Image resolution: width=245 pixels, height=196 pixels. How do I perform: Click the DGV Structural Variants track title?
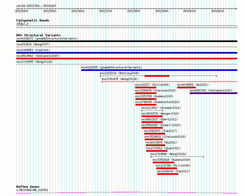(x=39, y=35)
